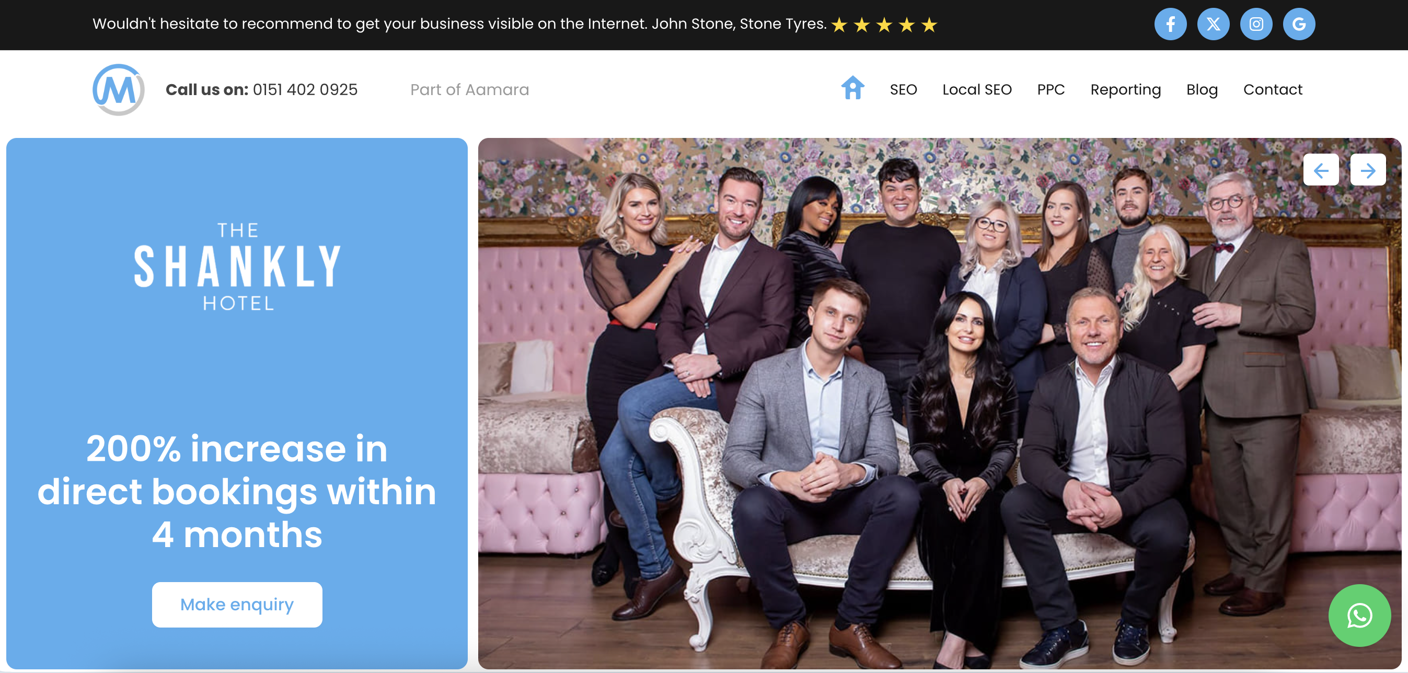
Task: Click The Shankly Hotel logo
Action: (237, 266)
